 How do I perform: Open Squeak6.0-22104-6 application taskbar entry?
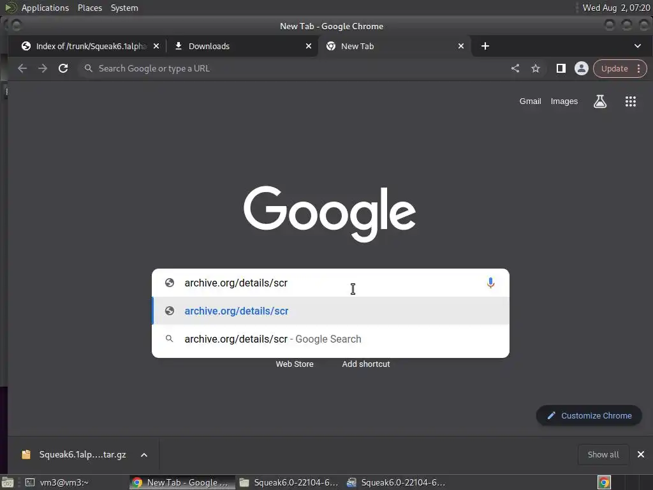pyautogui.click(x=397, y=482)
